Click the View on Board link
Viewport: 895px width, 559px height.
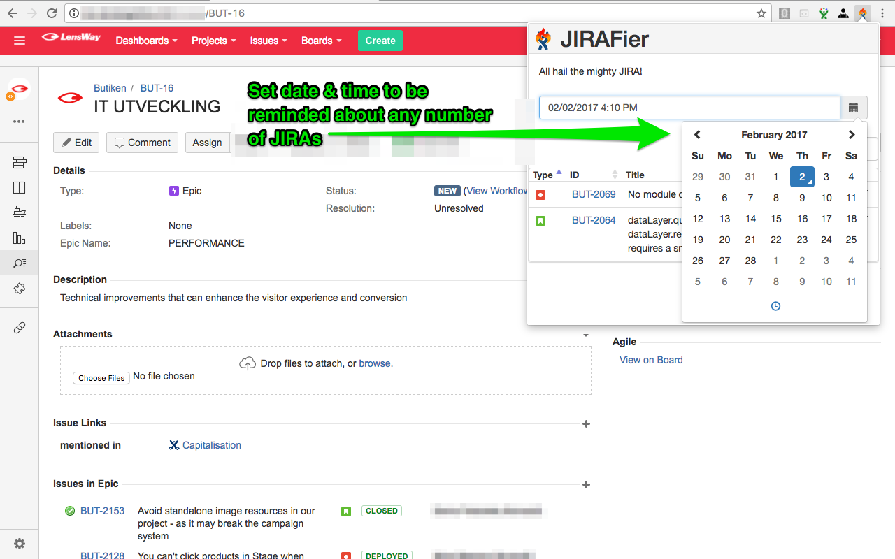(651, 360)
